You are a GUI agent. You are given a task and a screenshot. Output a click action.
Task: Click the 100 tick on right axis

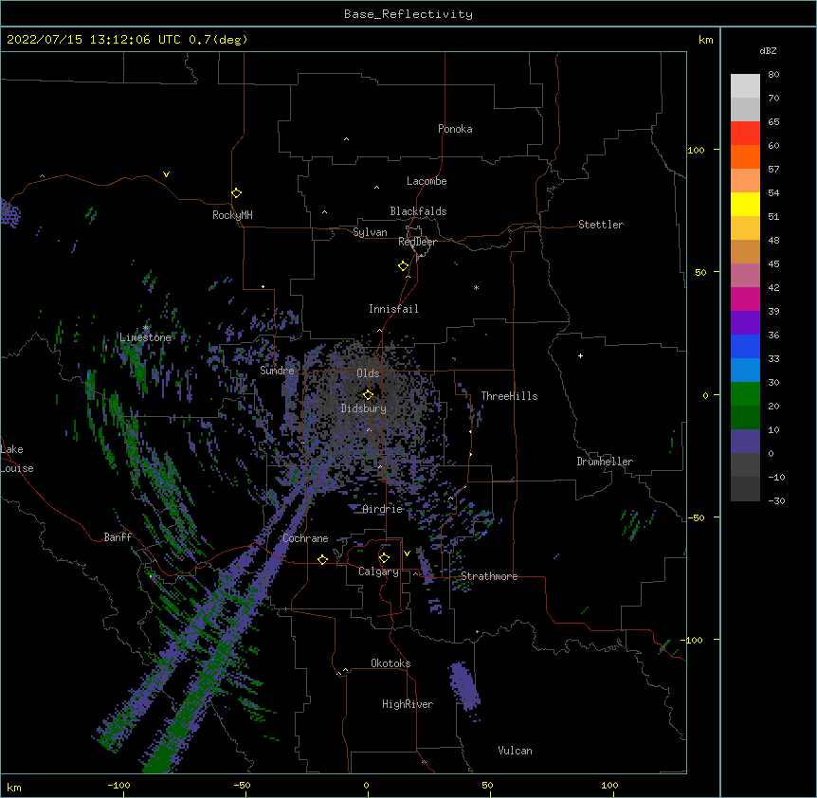coord(696,150)
